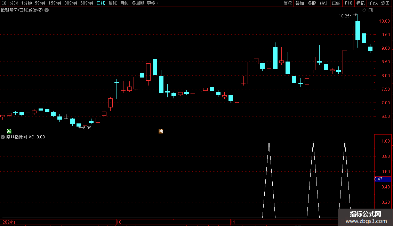Click the 10 month marker on time axis
This screenshot has width=393, height=226.
click(119, 222)
